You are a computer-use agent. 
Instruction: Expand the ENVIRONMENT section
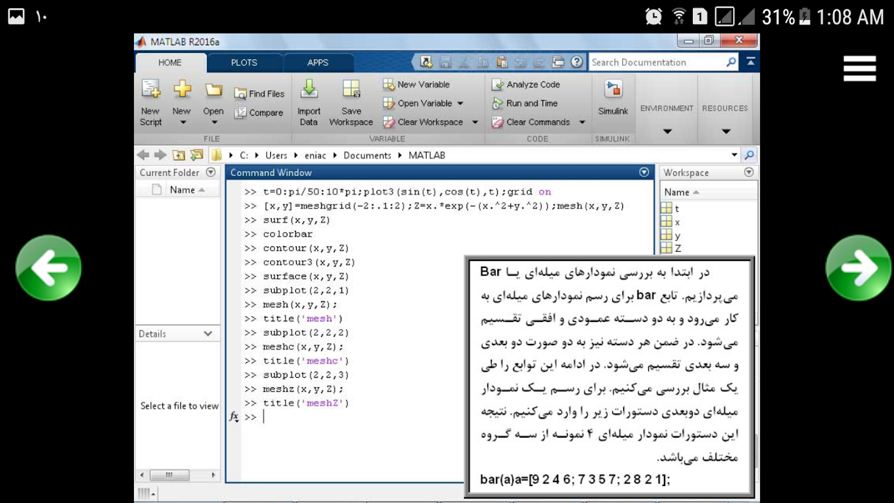(667, 131)
